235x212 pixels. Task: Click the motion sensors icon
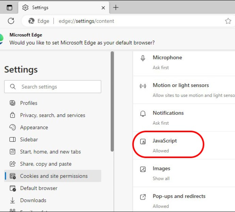[x=143, y=86]
